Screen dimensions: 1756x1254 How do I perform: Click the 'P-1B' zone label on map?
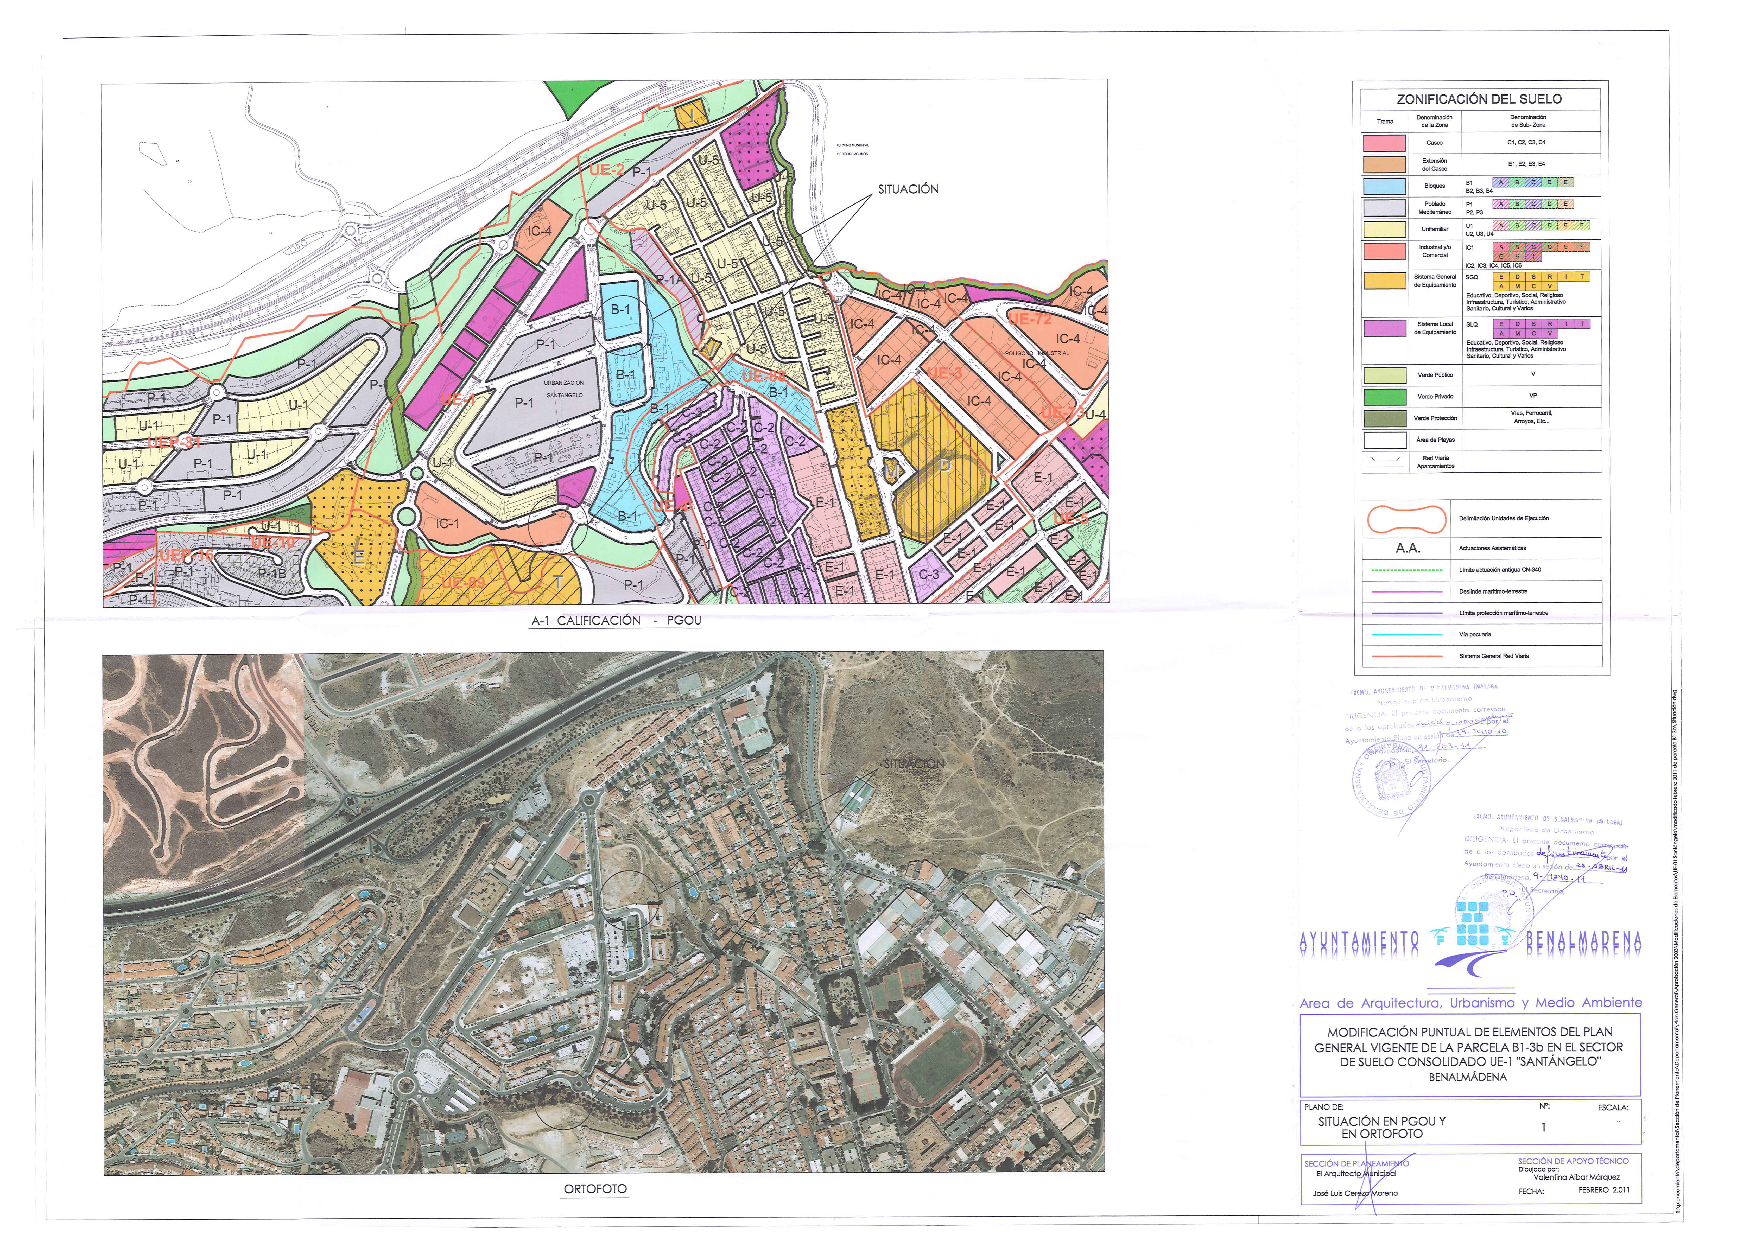272,574
